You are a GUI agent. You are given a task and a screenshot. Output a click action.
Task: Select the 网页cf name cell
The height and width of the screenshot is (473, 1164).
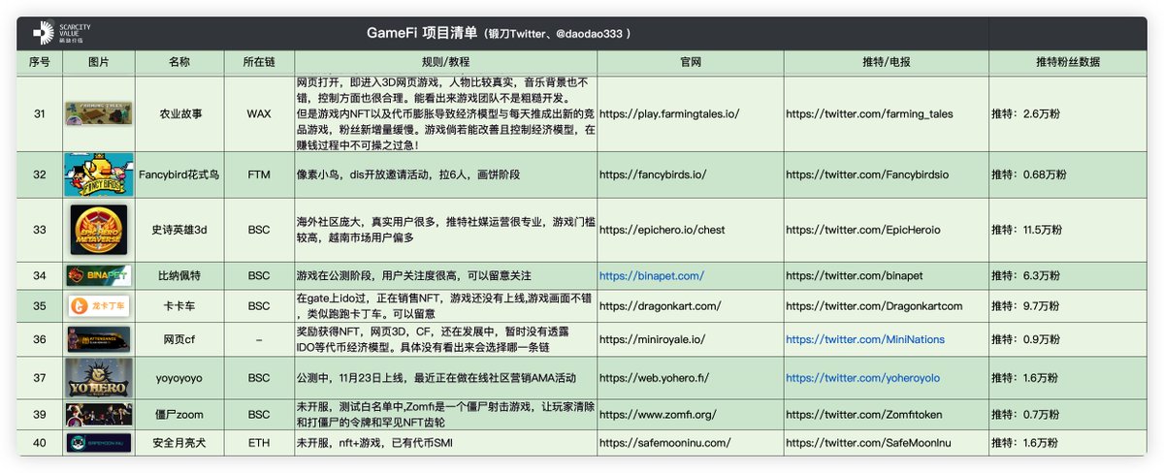pos(179,339)
